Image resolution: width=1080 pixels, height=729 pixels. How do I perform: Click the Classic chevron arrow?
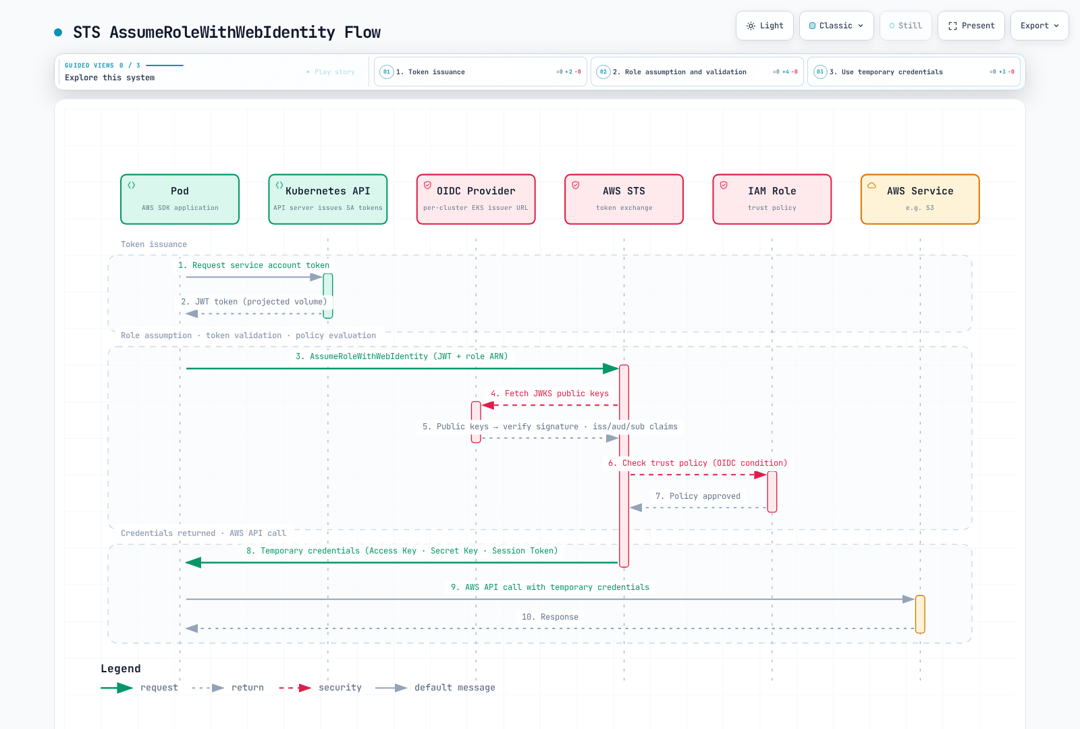click(861, 26)
